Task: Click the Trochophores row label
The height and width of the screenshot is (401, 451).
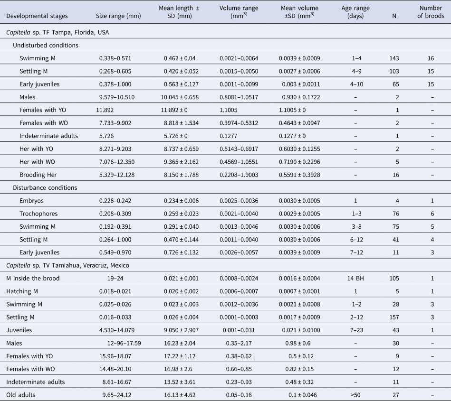Action: 38,213
